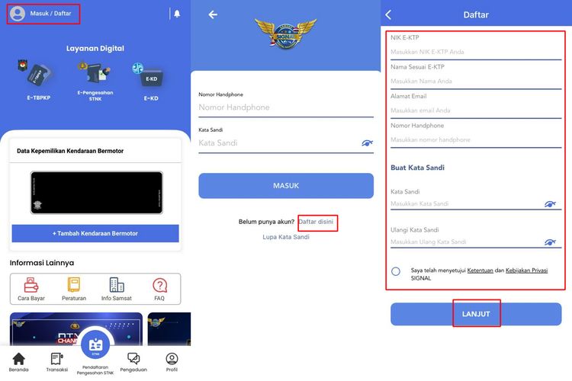This screenshot has height=381, width=572.
Task: Switch to the Transaksi bottom tab
Action: point(57,362)
